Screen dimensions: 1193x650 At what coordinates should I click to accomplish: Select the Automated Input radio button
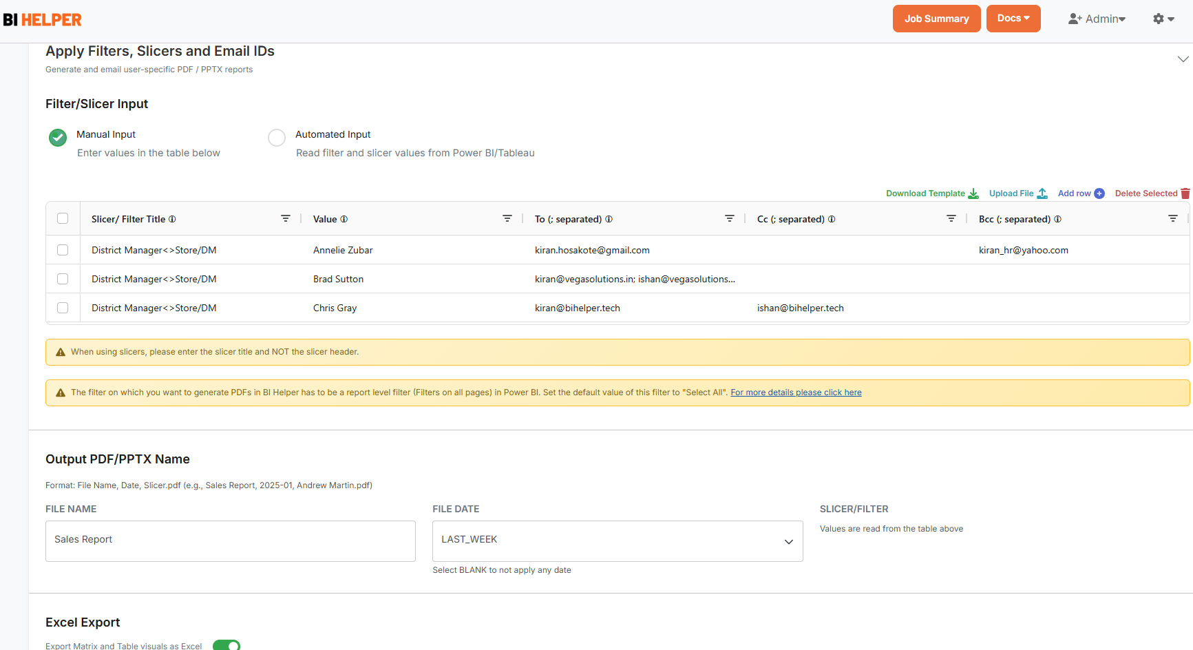277,138
